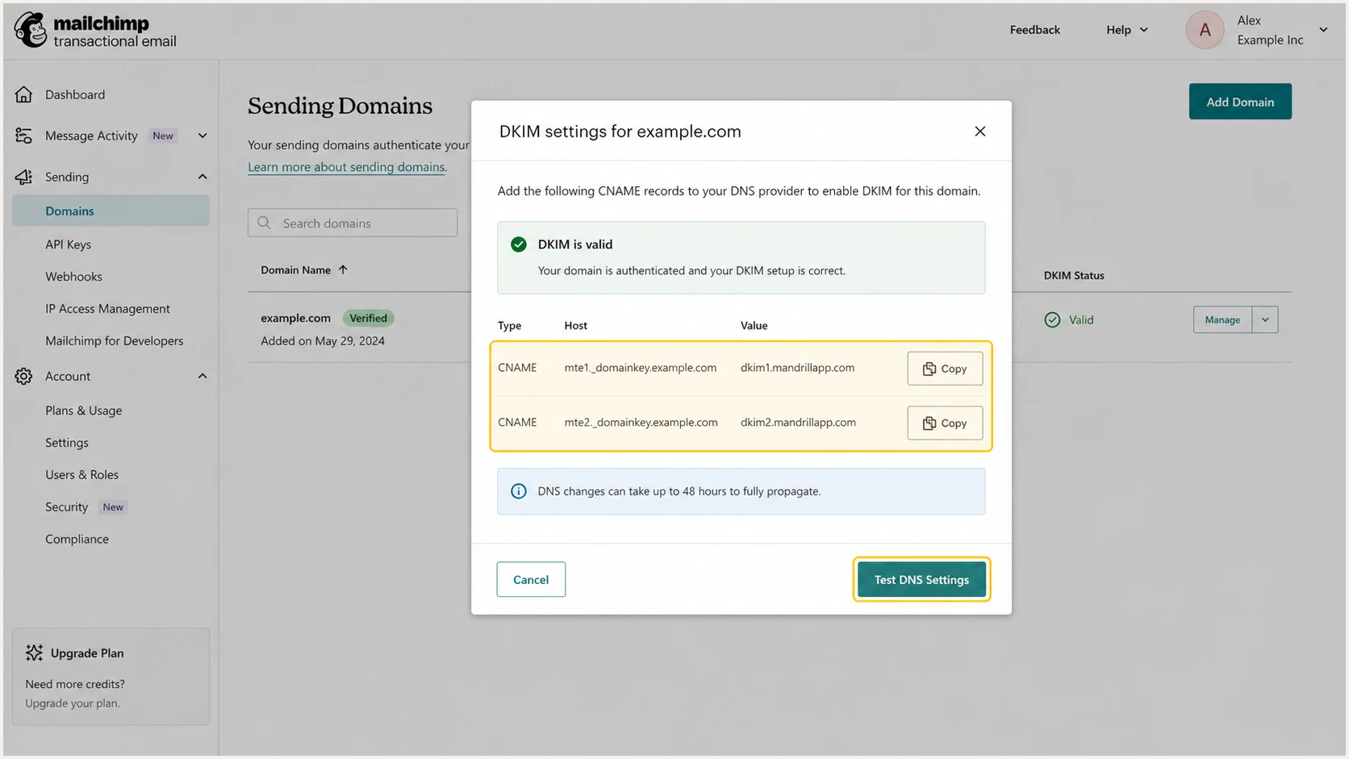Click the Verified badge
The height and width of the screenshot is (759, 1349).
coord(368,318)
